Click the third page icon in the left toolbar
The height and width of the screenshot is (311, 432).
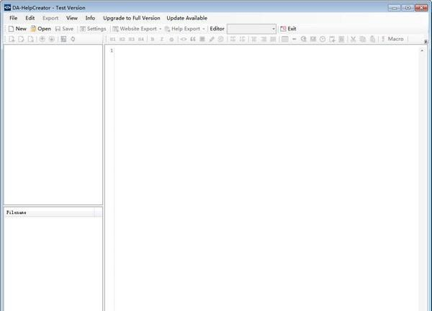[x=30, y=39]
